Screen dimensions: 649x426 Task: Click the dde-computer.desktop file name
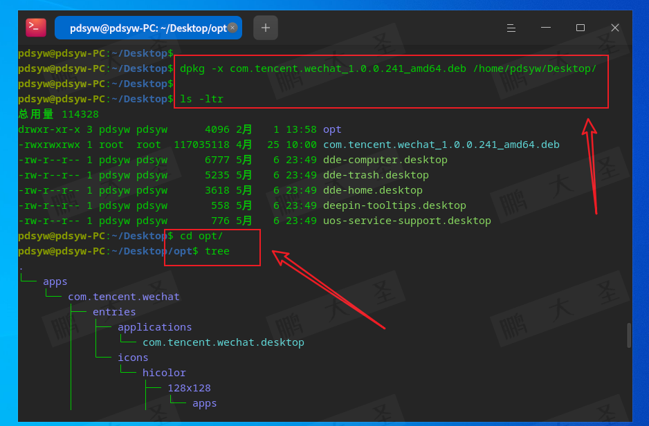point(385,160)
